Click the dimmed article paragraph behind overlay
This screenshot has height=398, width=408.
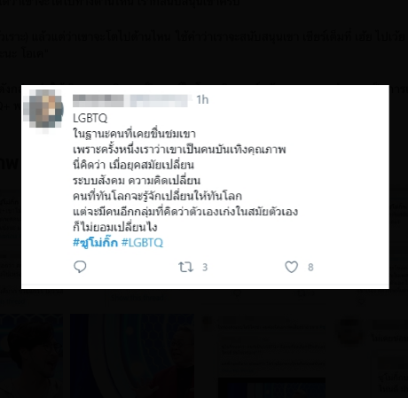coord(204,44)
